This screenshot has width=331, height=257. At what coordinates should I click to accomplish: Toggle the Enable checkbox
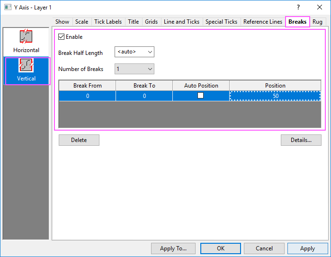click(61, 37)
